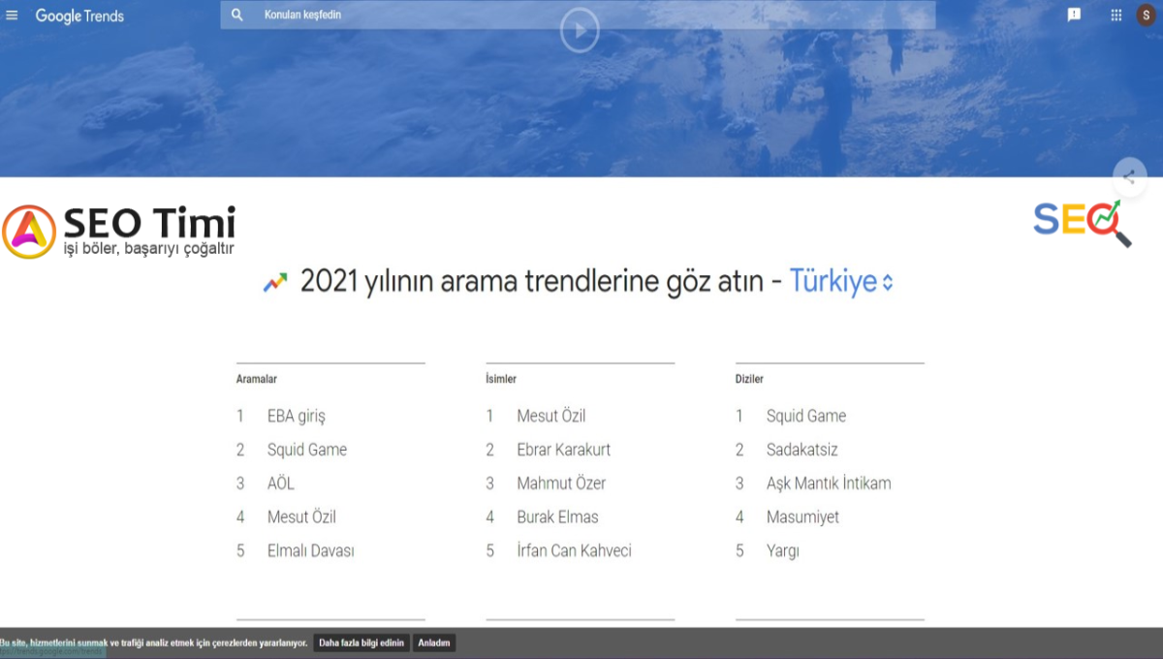Click the share button

[x=1129, y=177]
